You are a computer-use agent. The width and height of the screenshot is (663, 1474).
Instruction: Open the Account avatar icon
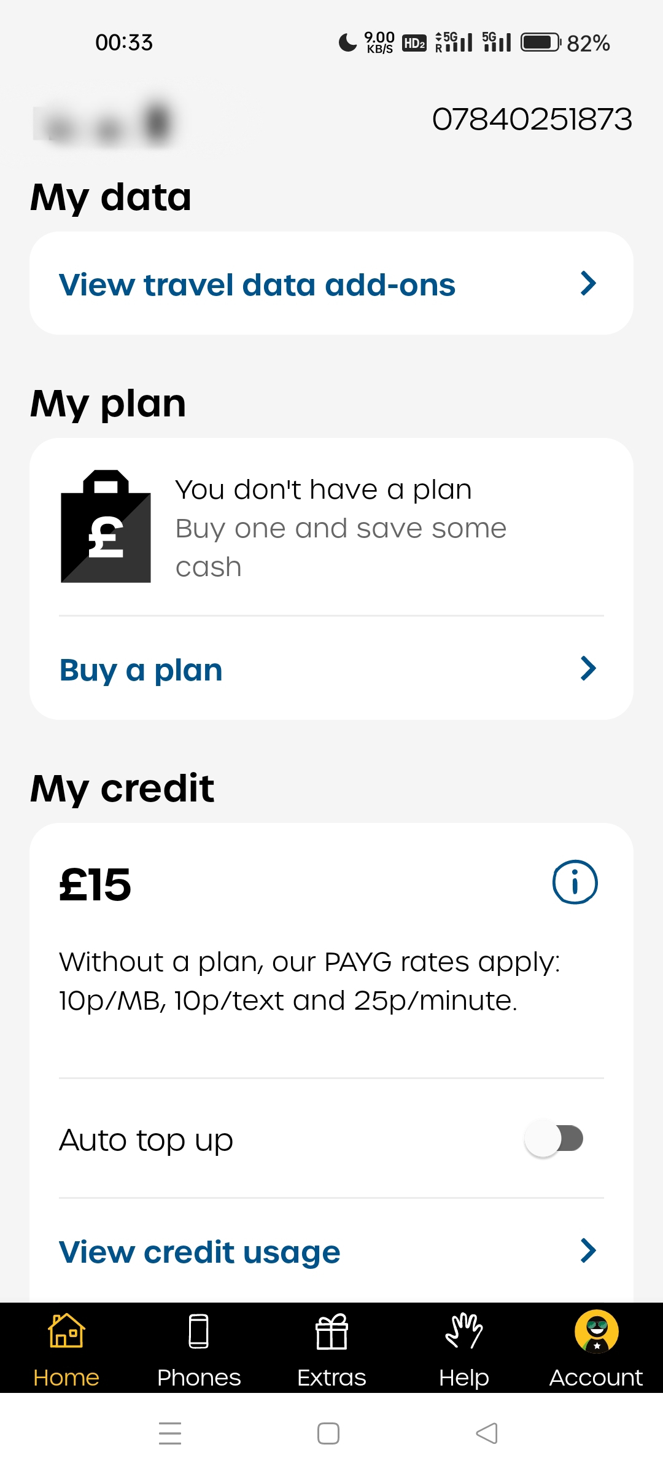(x=596, y=1331)
